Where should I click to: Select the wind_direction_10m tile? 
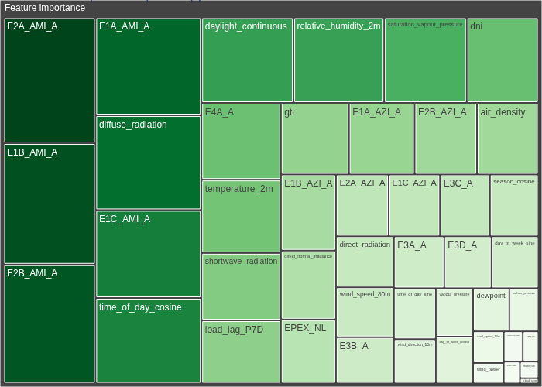[x=415, y=361]
